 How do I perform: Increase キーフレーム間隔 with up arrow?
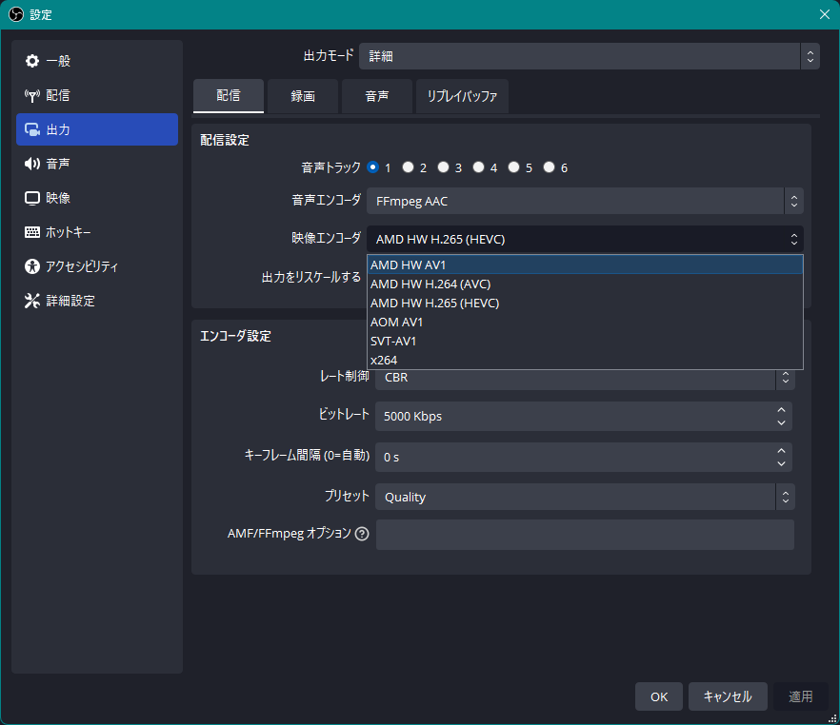click(782, 451)
